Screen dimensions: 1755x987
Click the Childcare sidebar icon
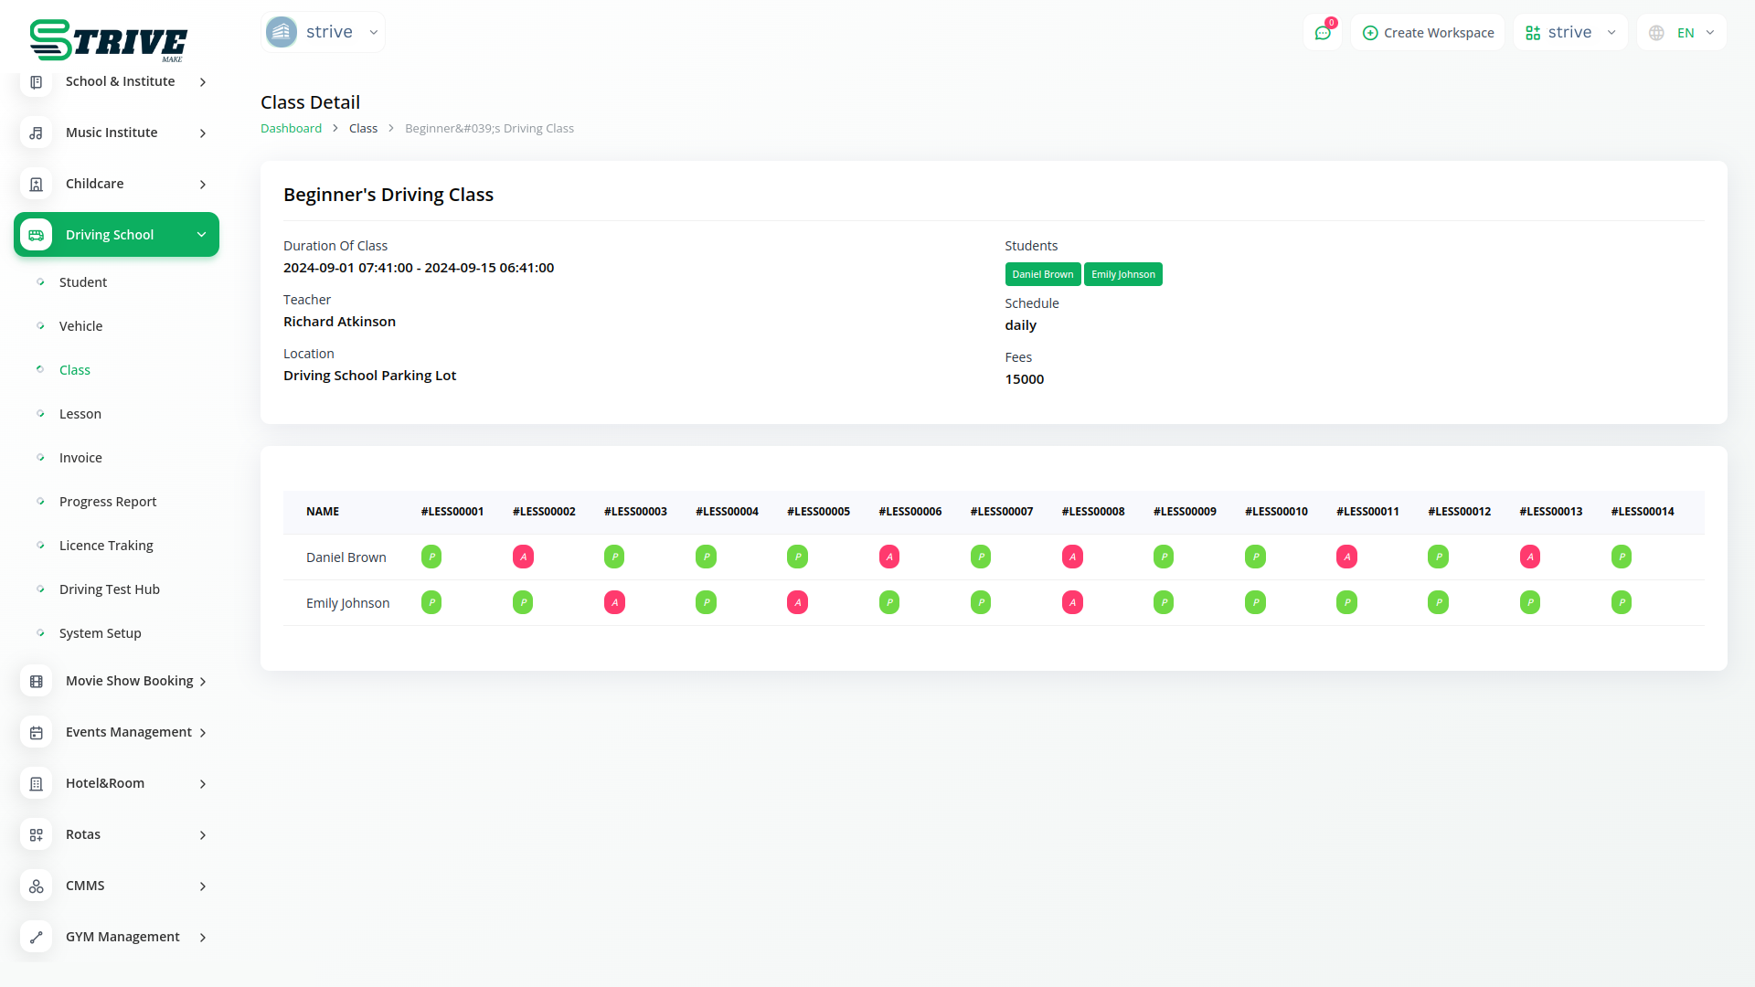(x=37, y=184)
